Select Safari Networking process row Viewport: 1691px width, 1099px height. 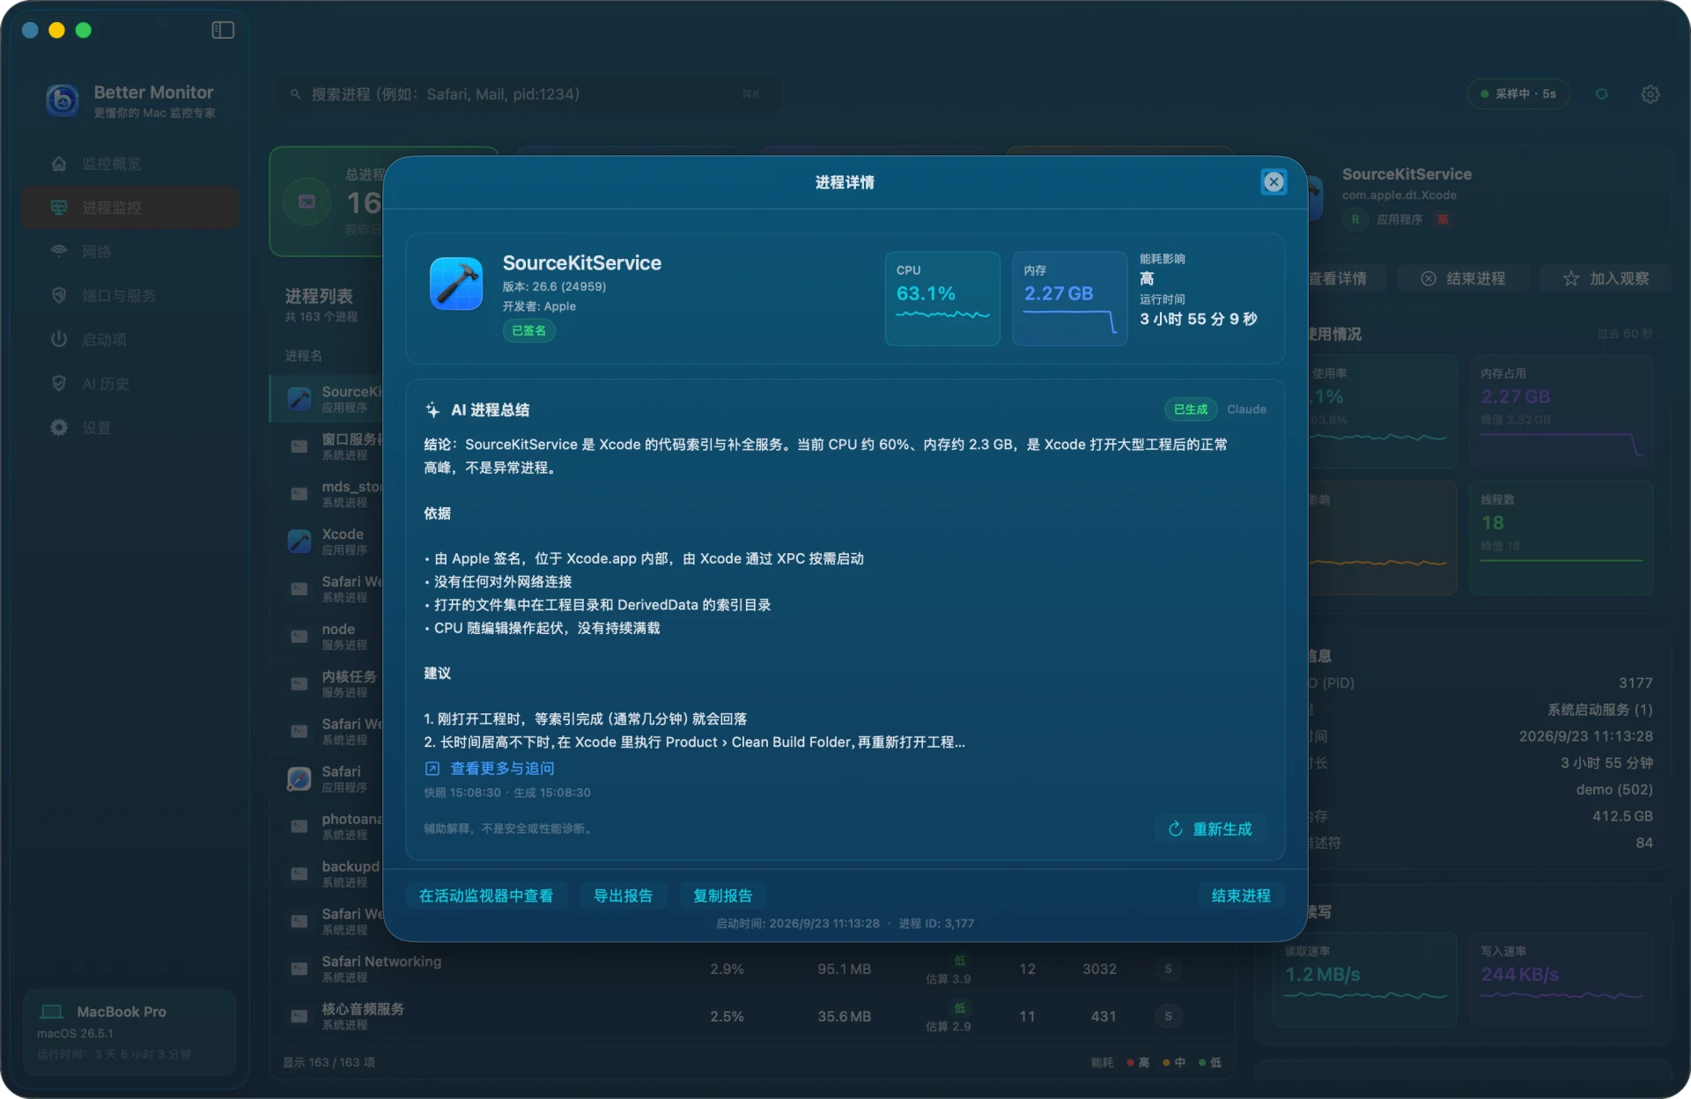click(750, 969)
